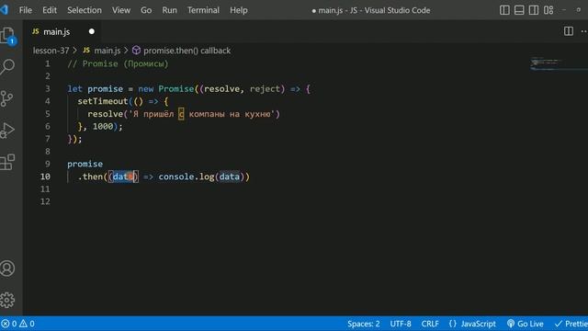Change file encoding UTF-8
Viewport: 588px width, 331px height.
pos(401,324)
